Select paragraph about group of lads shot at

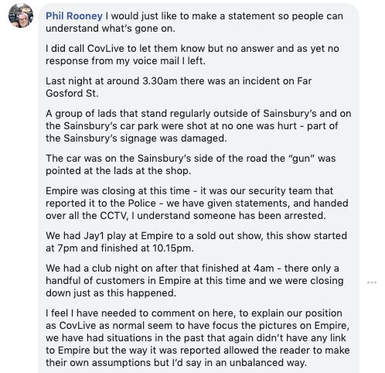199,126
